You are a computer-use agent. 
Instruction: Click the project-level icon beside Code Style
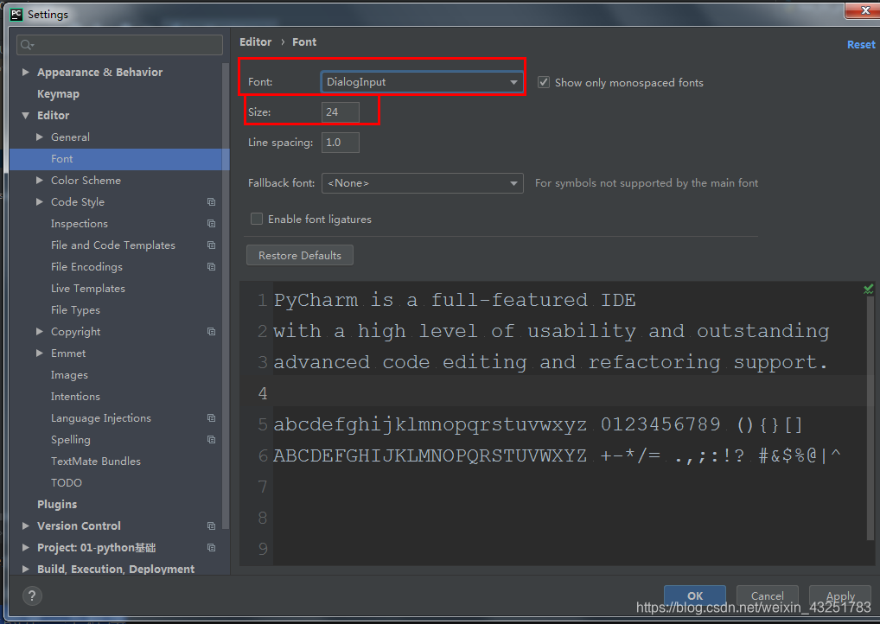coord(211,202)
